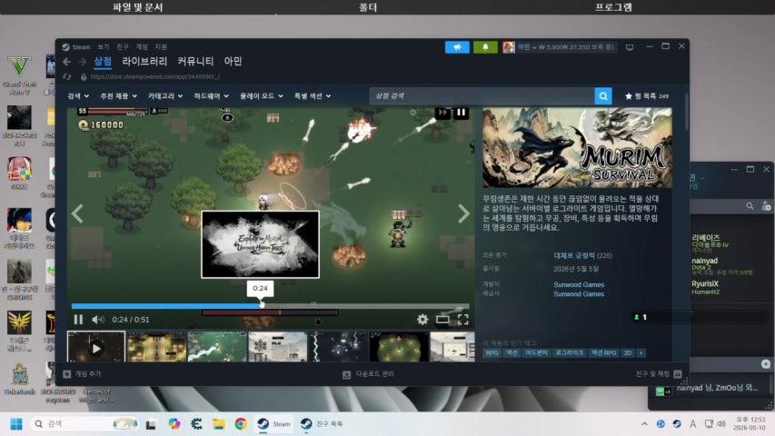The image size is (775, 436).
Task: Show the next media with right arrow
Action: point(463,214)
